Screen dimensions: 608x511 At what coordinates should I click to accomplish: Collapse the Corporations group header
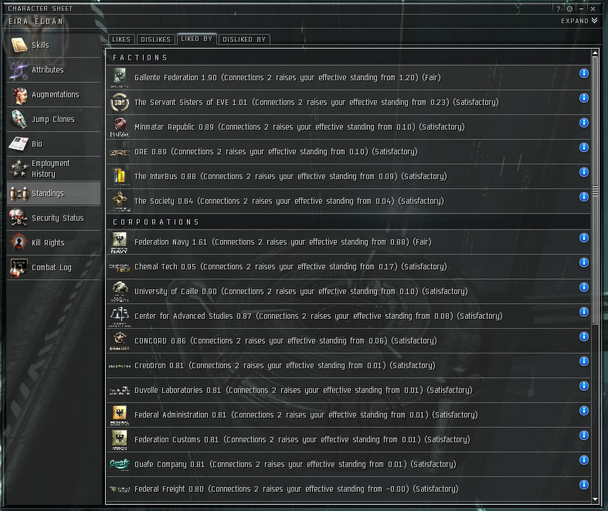348,222
